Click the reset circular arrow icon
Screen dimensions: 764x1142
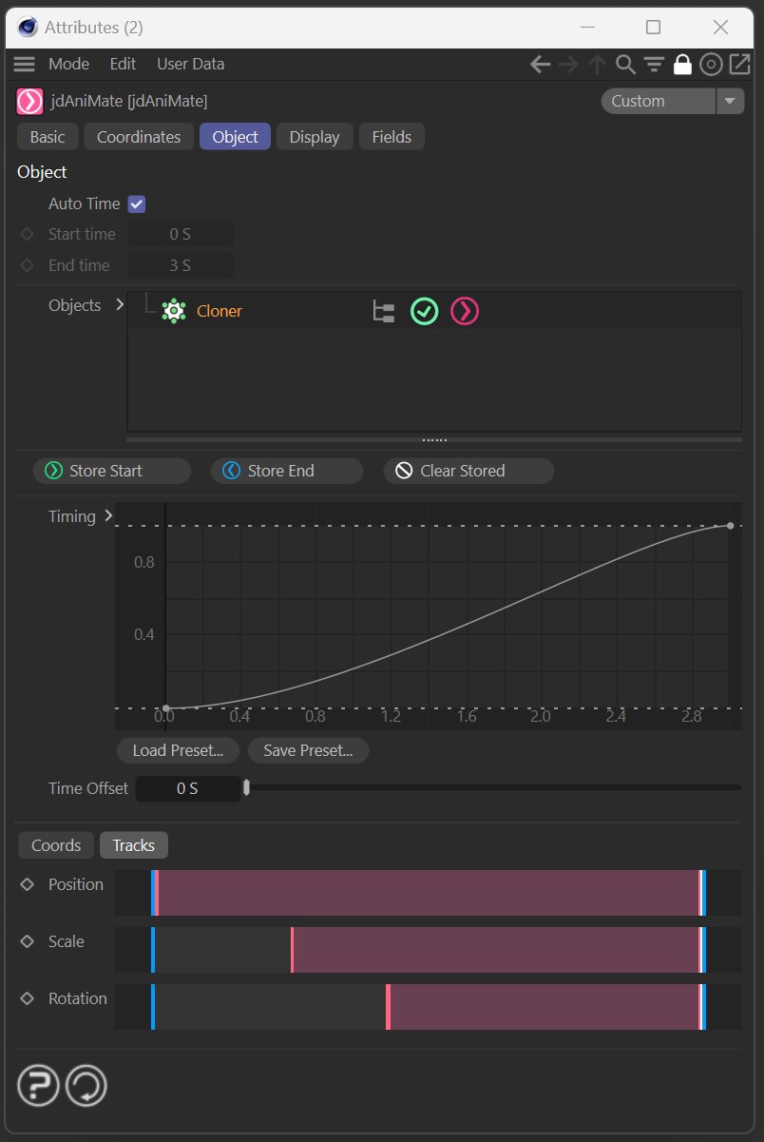coord(86,1085)
